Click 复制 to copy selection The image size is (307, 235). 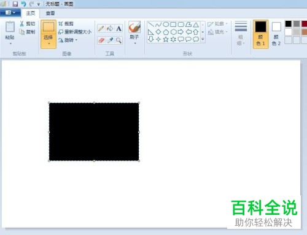point(28,32)
